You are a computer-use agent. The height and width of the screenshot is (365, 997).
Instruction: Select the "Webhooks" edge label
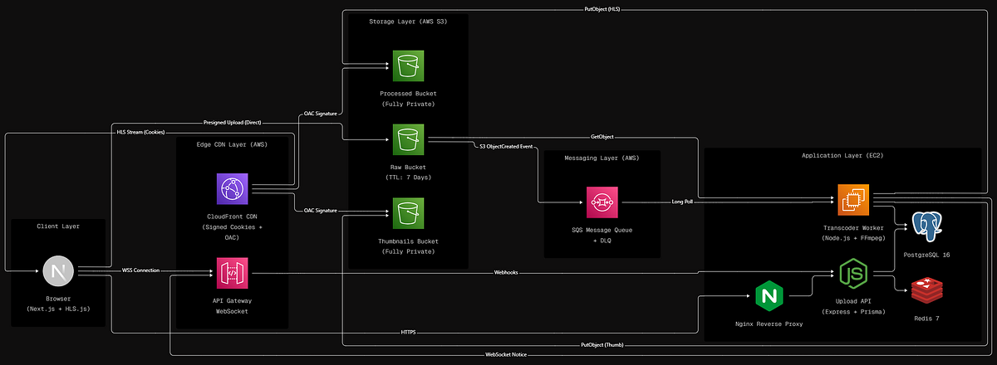(508, 270)
